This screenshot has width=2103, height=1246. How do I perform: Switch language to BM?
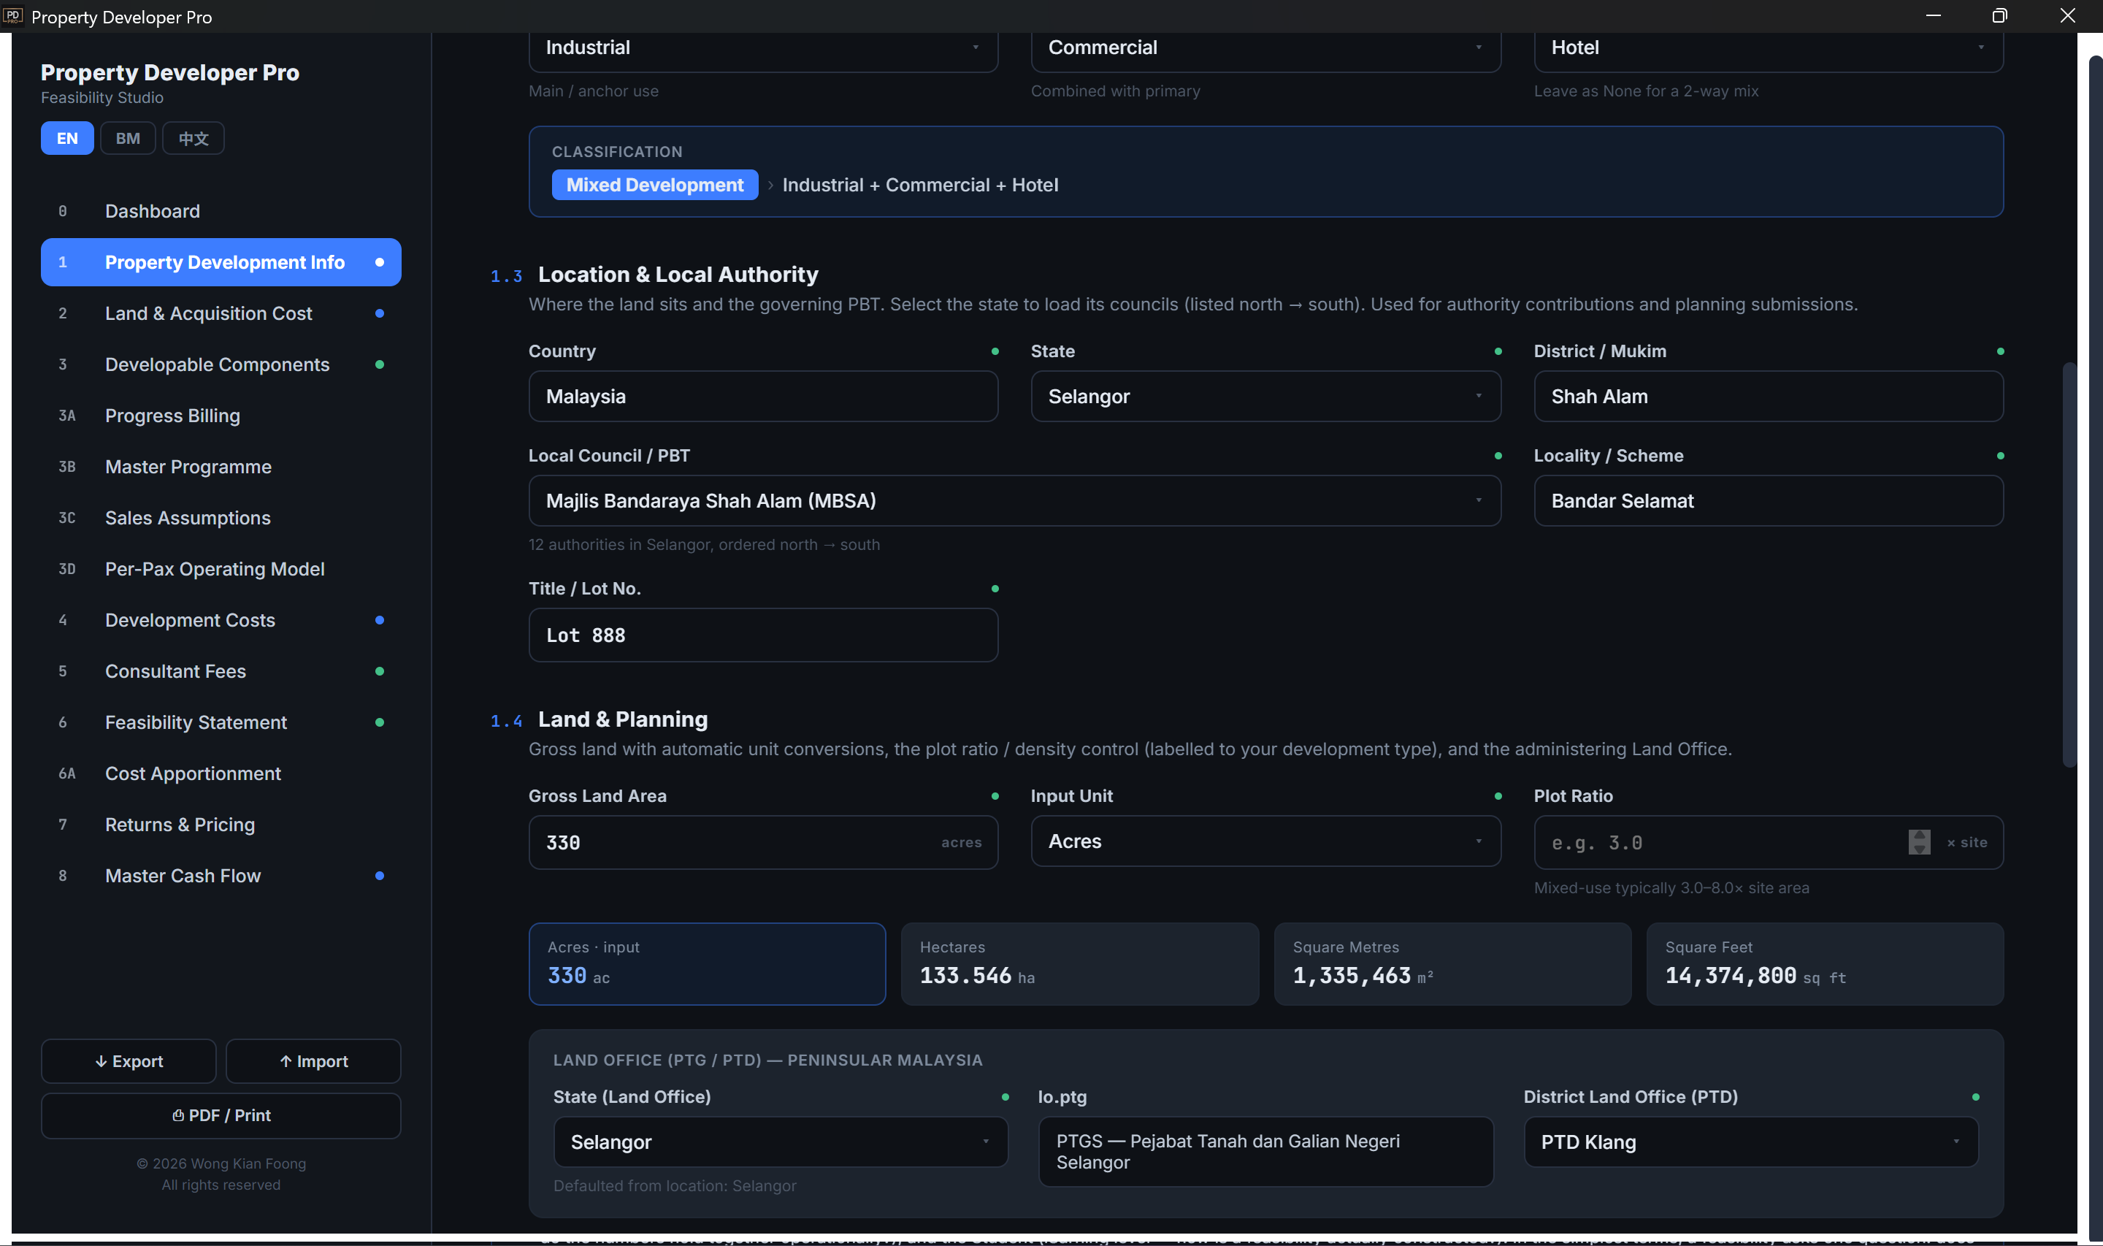[128, 139]
